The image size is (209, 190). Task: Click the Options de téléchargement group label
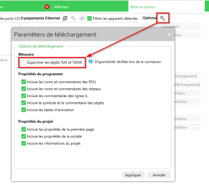[x=41, y=46]
